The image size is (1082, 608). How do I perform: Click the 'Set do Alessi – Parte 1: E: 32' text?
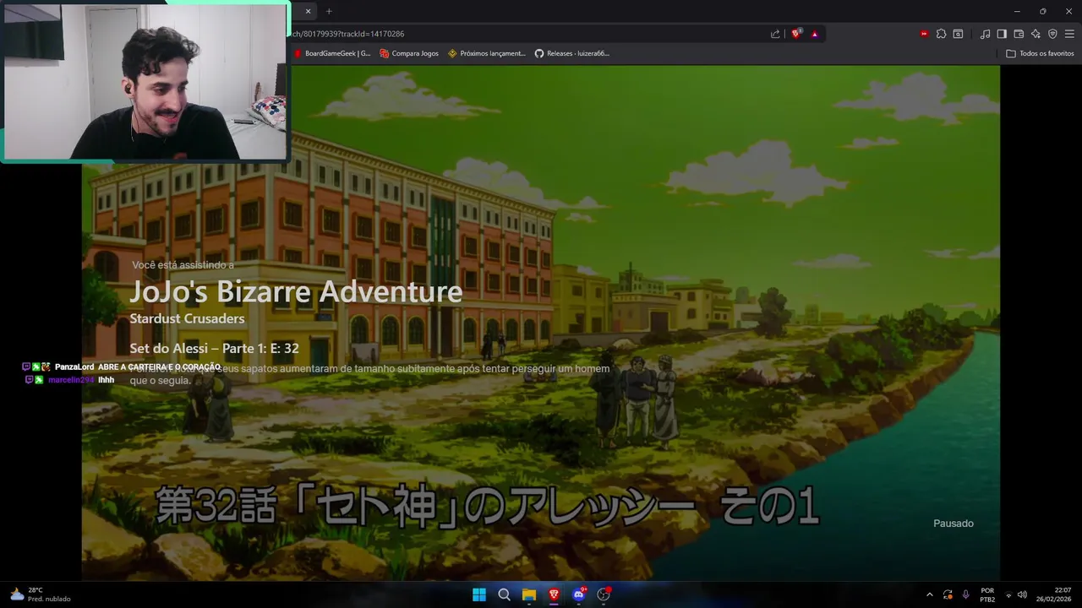(214, 349)
